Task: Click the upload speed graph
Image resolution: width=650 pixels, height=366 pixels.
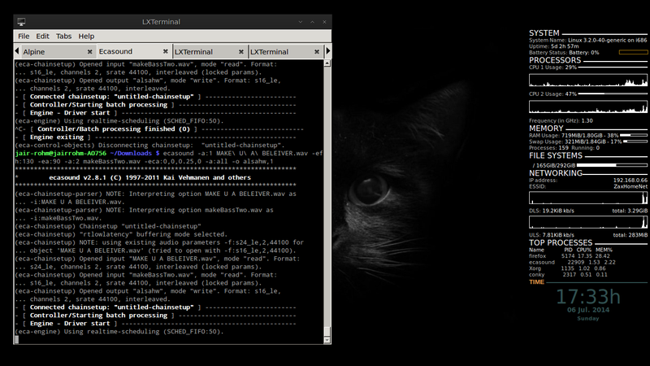Action: [587, 222]
